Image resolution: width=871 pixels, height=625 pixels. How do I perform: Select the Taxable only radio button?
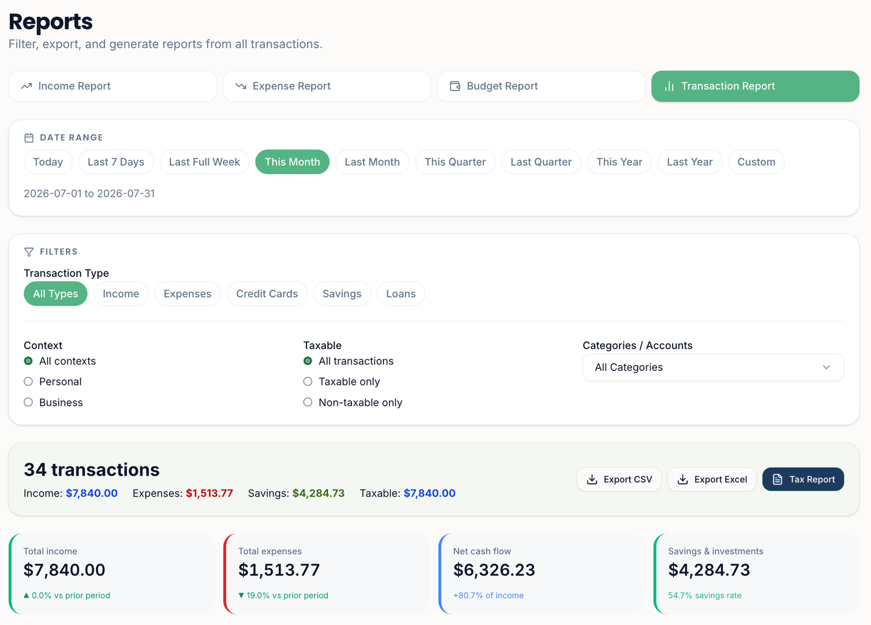(x=308, y=382)
